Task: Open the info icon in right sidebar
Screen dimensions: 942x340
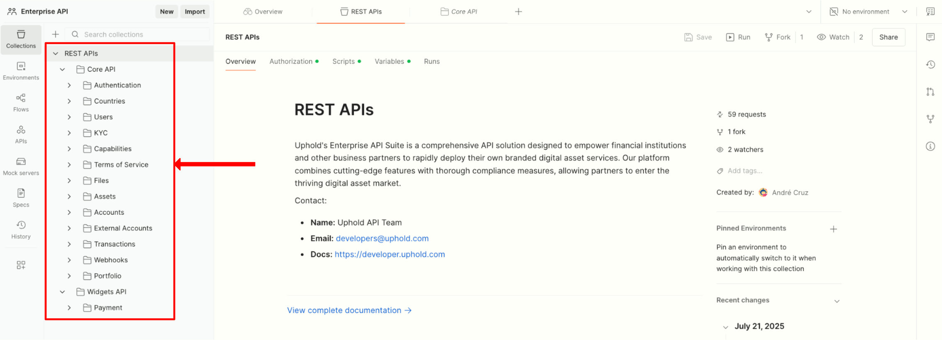Action: point(930,146)
